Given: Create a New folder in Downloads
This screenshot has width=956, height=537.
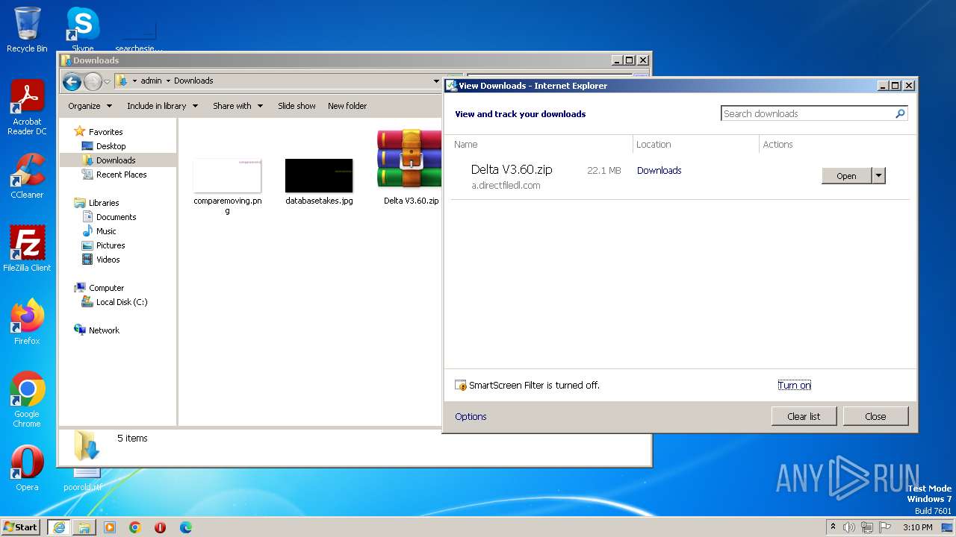Looking at the screenshot, I should pyautogui.click(x=347, y=106).
